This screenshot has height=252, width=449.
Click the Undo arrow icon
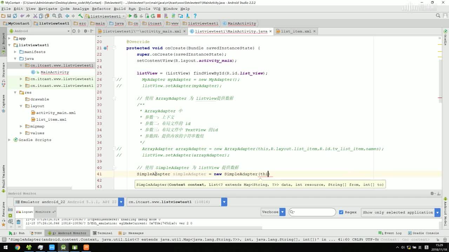22,16
